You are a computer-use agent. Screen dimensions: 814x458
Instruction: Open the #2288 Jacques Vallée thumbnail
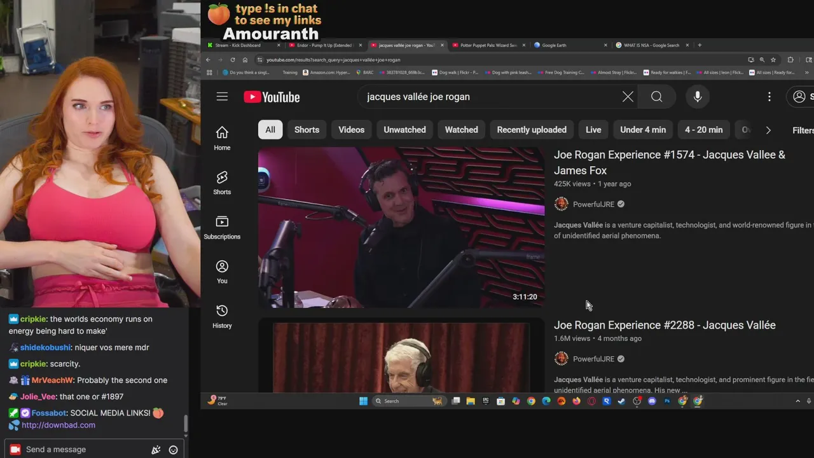coord(401,355)
